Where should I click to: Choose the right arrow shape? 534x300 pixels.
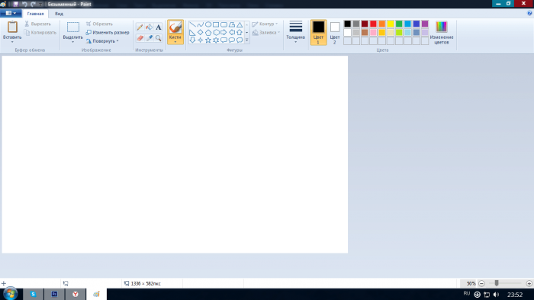(x=224, y=32)
